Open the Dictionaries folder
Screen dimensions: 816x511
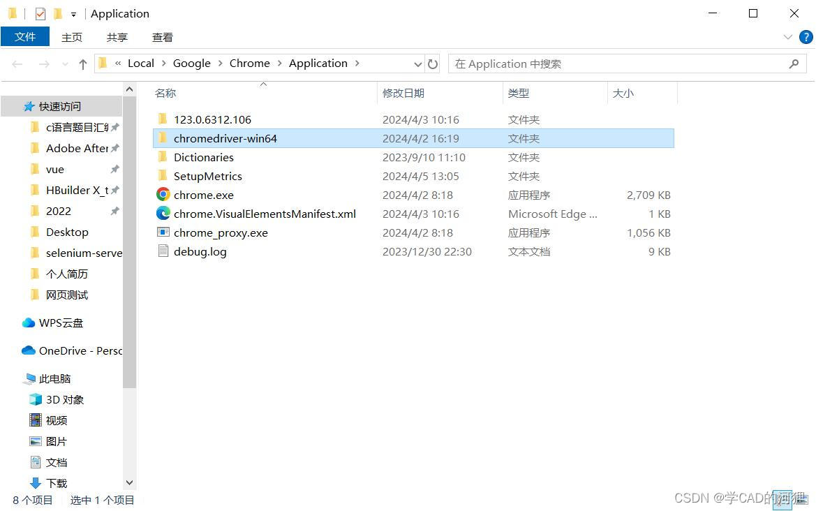(203, 157)
